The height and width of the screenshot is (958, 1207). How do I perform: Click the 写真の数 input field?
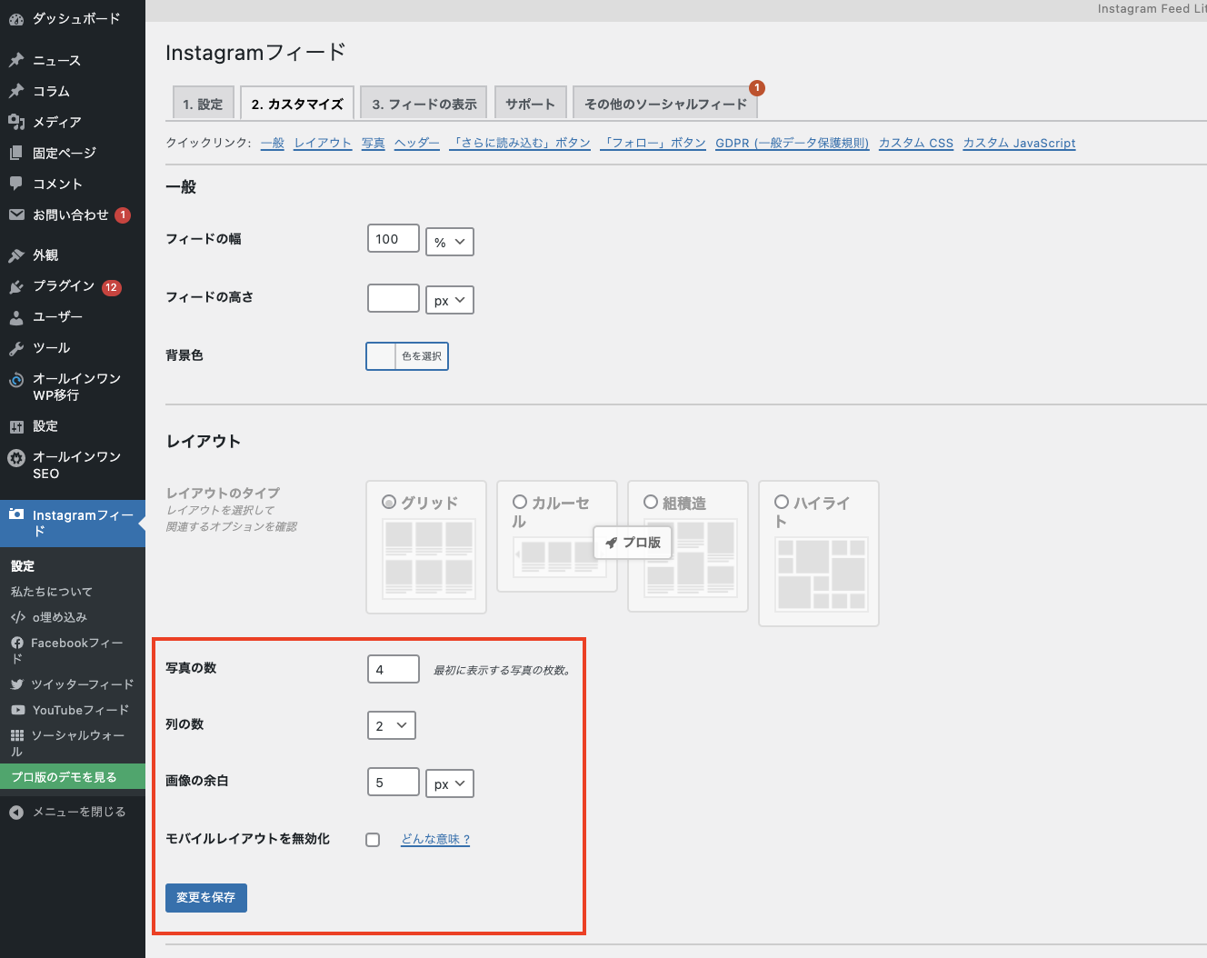tap(394, 669)
